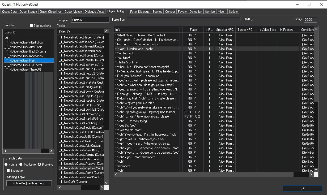Select info row 'Y-yes Sir. *sob*'

pos(214,125)
